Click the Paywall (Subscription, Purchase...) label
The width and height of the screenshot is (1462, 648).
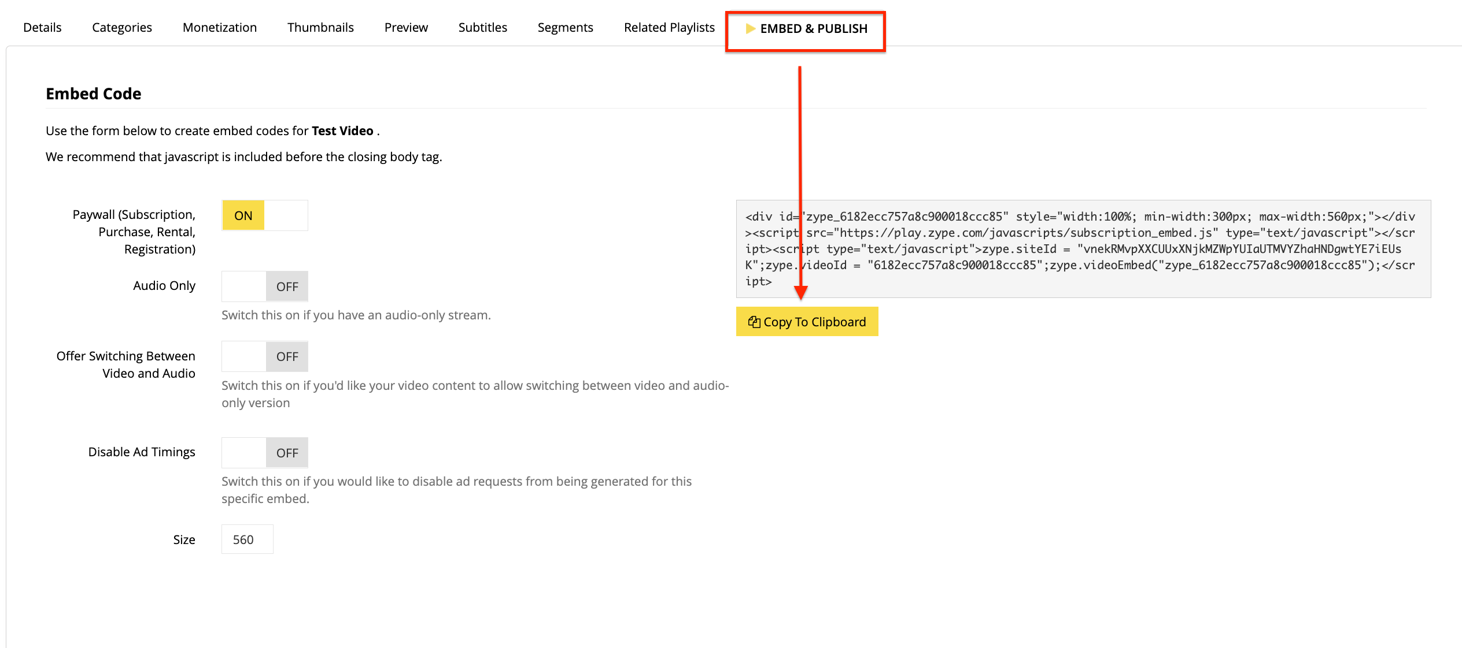134,232
